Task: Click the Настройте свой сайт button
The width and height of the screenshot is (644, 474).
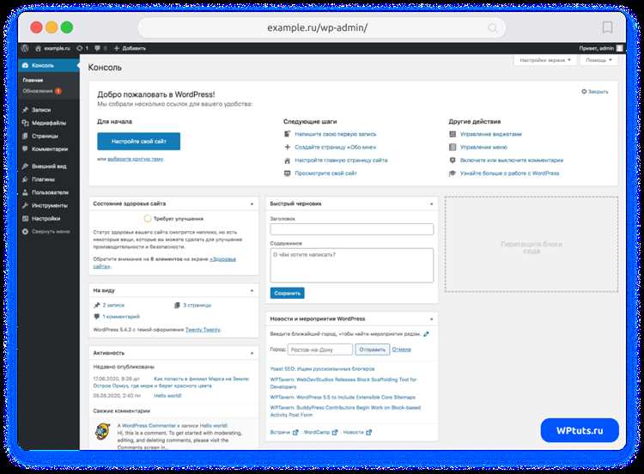Action: click(139, 142)
